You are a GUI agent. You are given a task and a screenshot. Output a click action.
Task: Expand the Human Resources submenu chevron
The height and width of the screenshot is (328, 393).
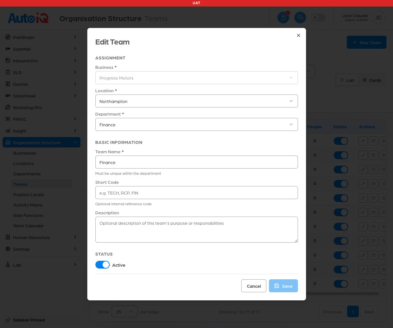[x=75, y=237]
